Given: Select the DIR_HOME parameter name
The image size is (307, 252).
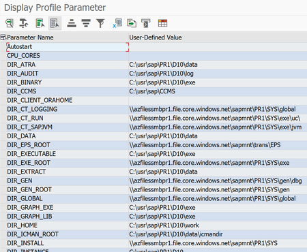Looking at the screenshot, I should (23, 225).
